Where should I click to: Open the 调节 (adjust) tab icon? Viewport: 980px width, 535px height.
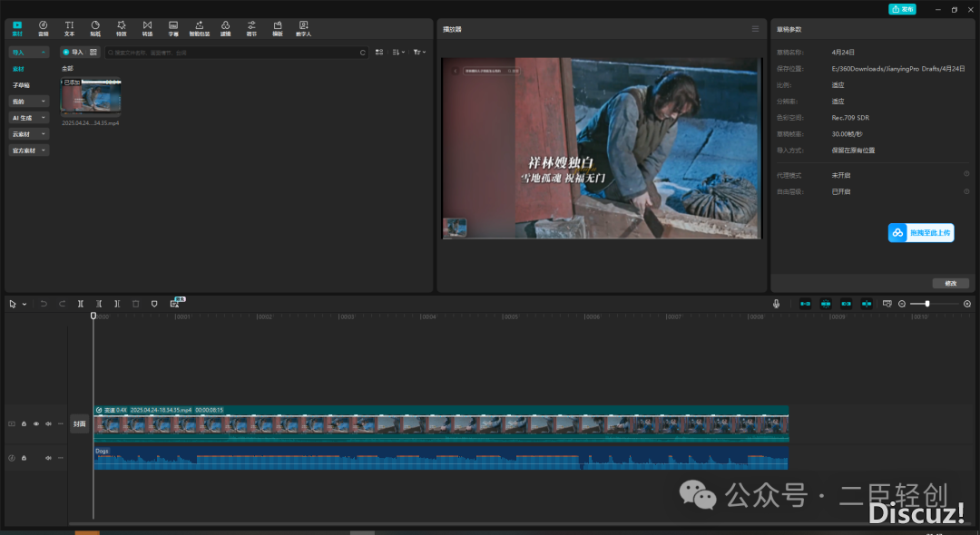(251, 28)
